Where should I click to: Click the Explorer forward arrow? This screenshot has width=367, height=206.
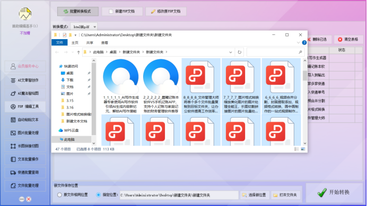[x=66, y=52]
